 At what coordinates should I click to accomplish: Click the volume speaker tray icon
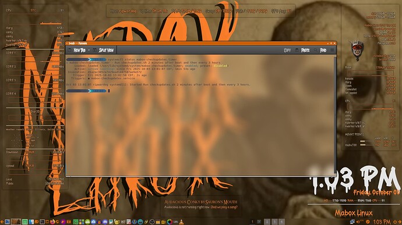(x=358, y=222)
